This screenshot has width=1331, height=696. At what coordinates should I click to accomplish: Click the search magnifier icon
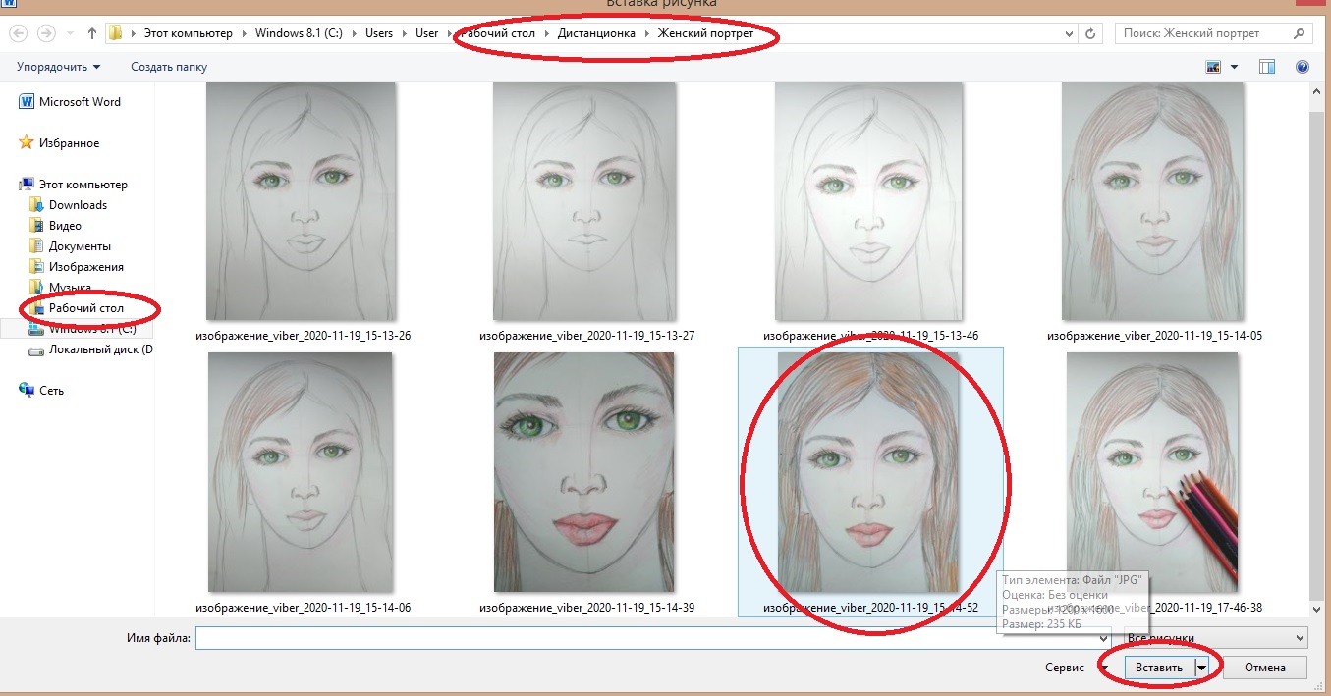pyautogui.click(x=1299, y=33)
